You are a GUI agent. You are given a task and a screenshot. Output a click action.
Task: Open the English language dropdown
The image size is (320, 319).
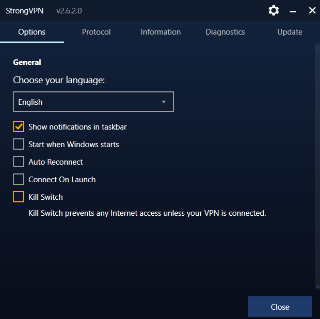coord(93,102)
